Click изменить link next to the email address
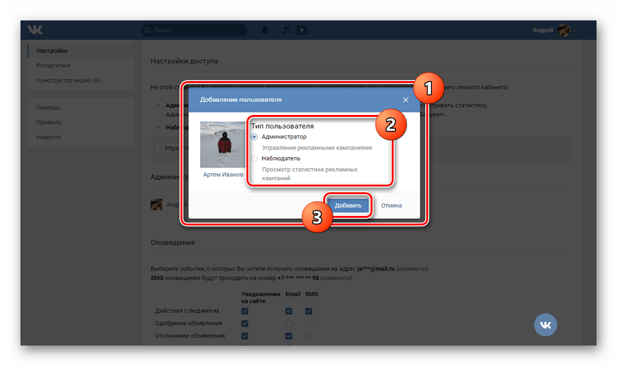Image resolution: width=617 pixels, height=366 pixels. (x=412, y=269)
